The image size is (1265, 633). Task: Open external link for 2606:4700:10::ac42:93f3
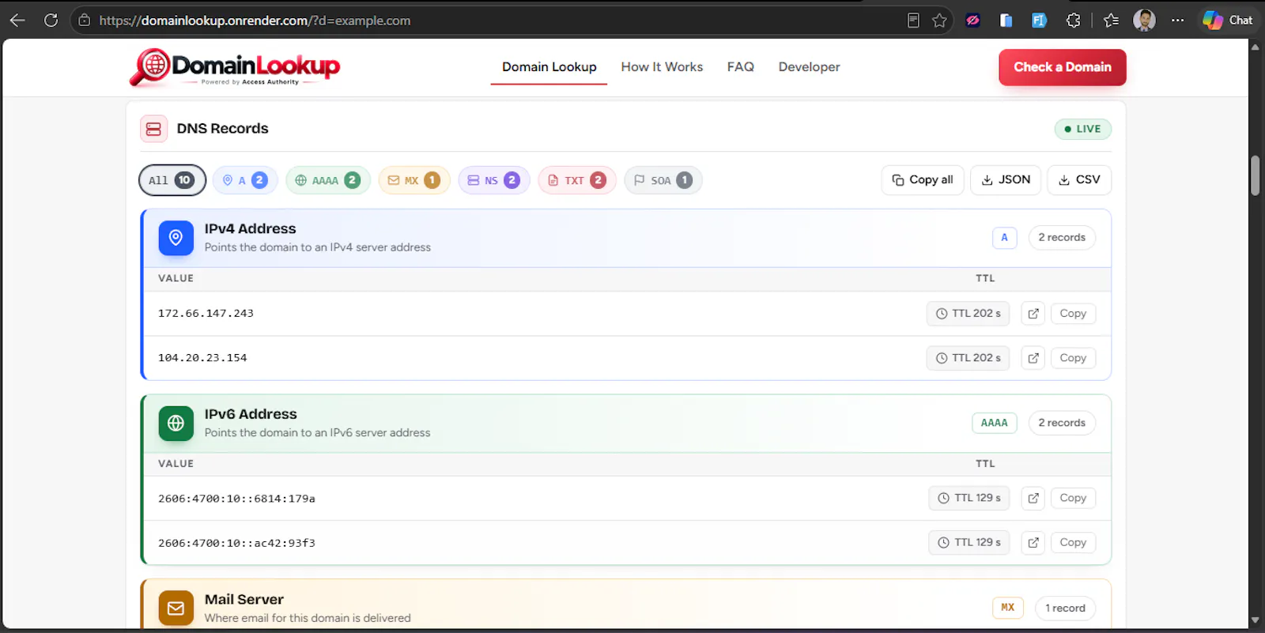click(1033, 542)
